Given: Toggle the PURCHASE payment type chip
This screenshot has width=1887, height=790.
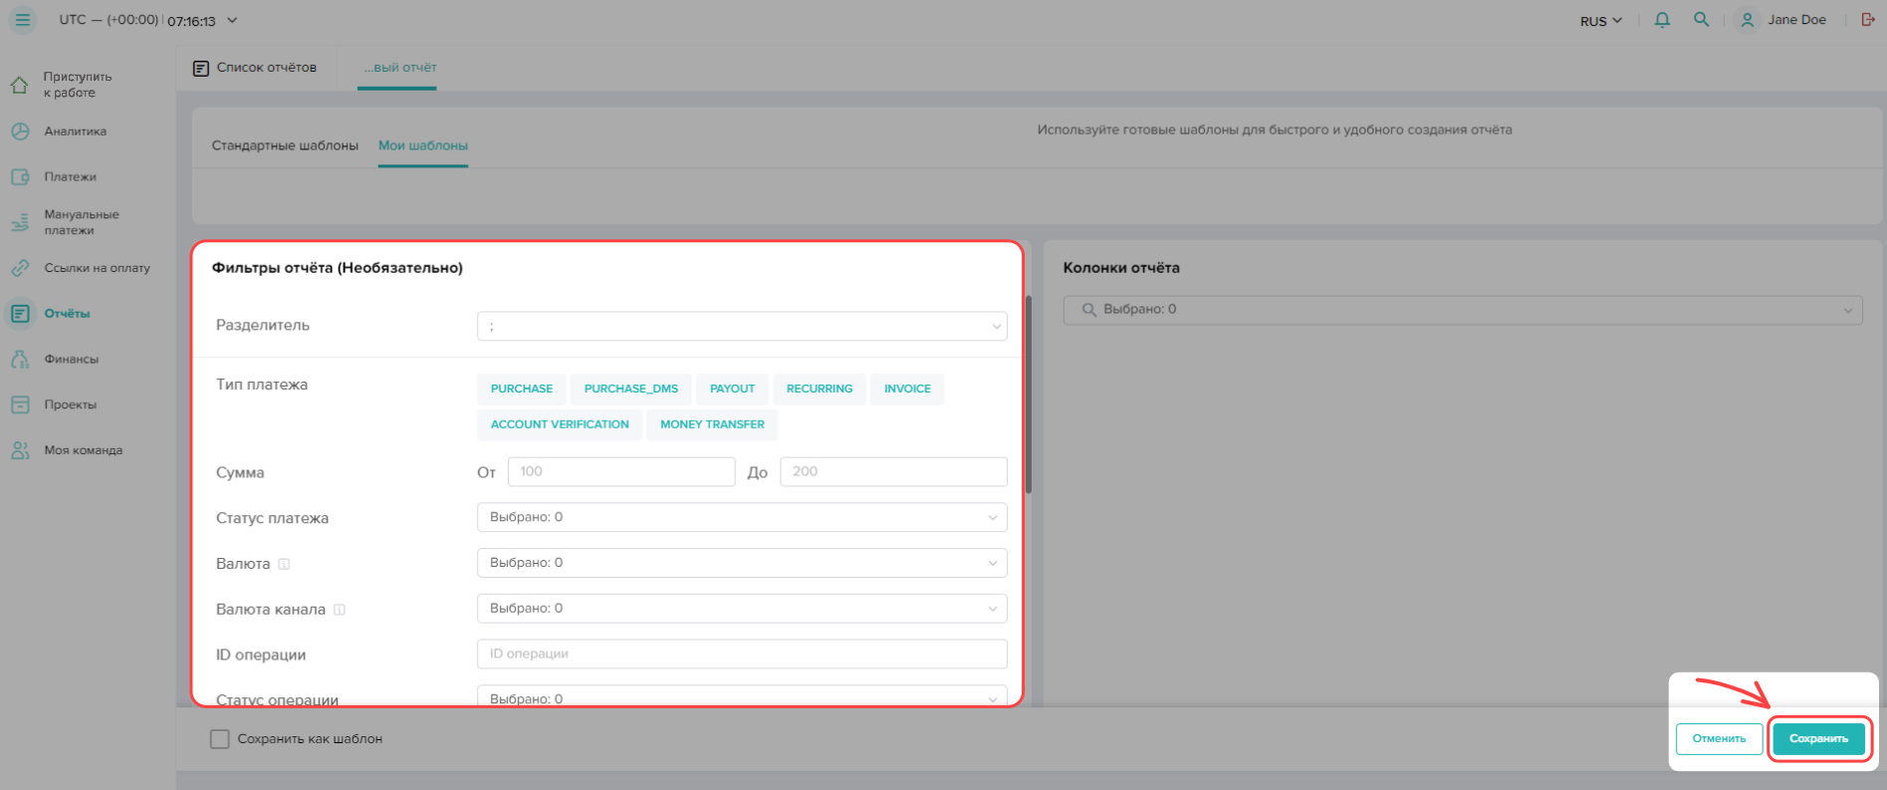Looking at the screenshot, I should (522, 389).
